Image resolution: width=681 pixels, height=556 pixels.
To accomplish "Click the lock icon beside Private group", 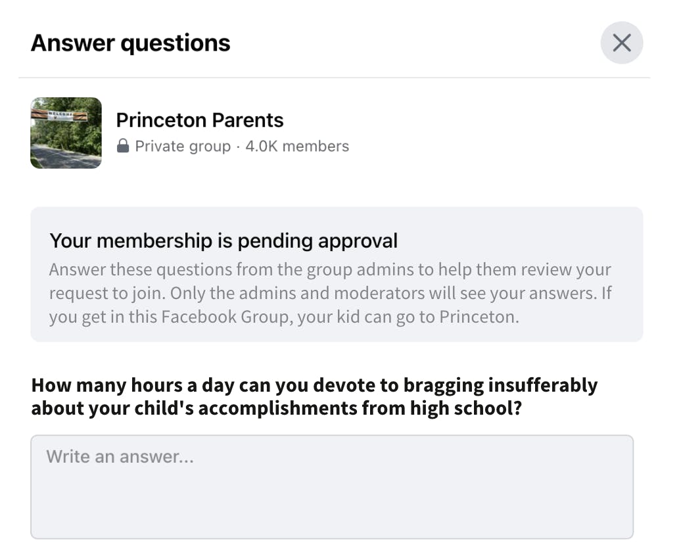I will coord(123,146).
